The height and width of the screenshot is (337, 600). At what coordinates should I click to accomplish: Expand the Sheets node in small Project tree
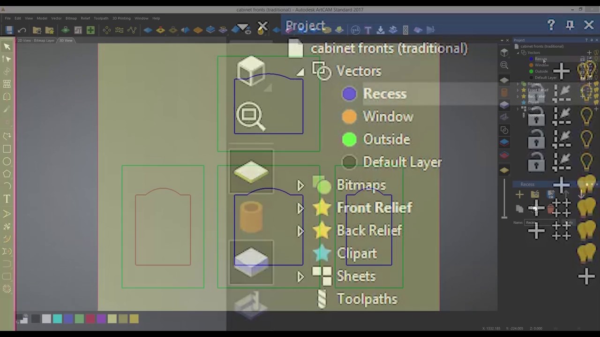[518, 109]
